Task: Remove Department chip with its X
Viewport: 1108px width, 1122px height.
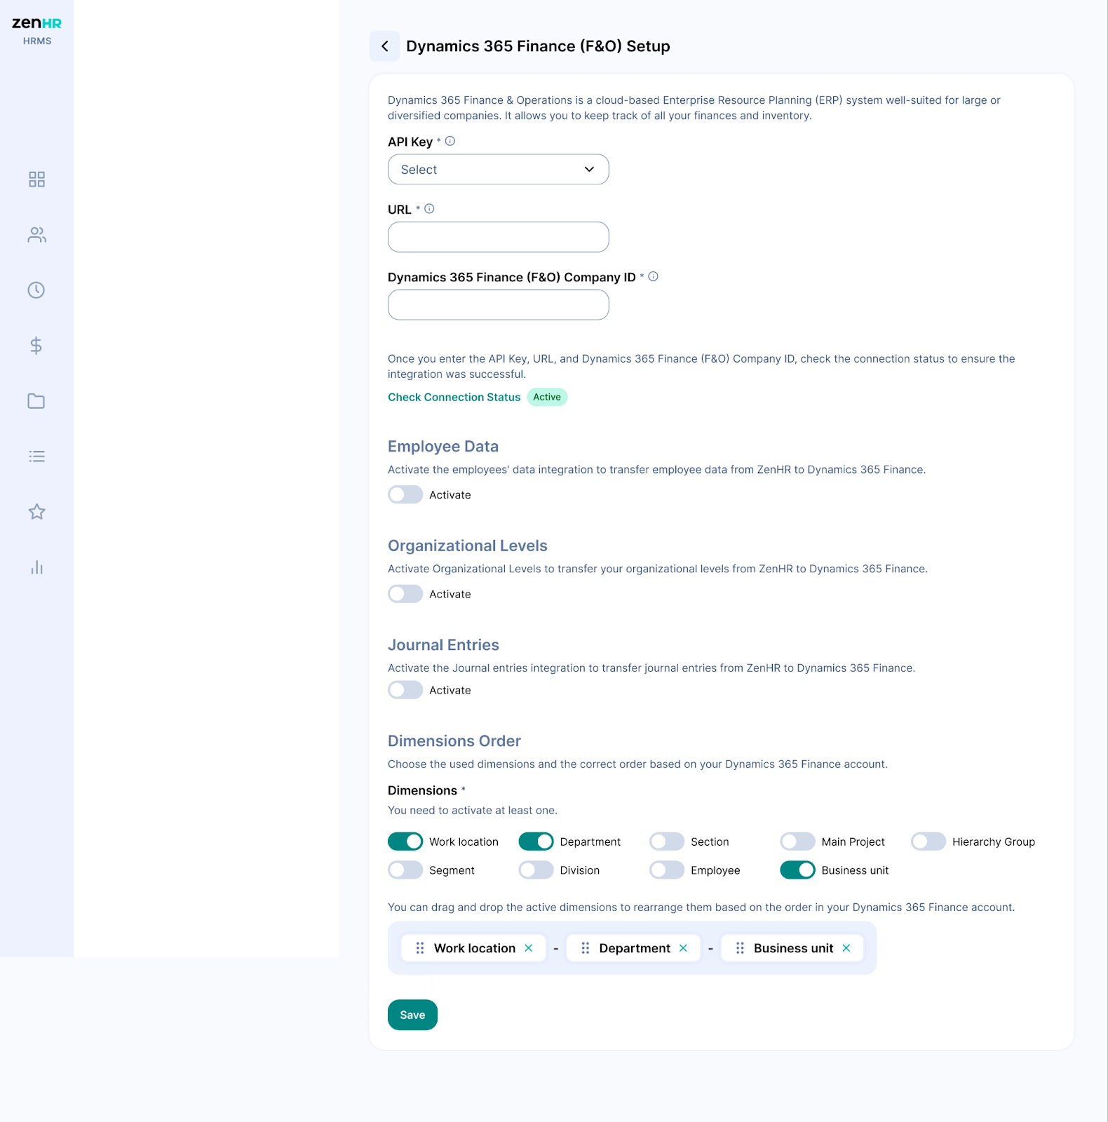Action: tap(683, 948)
